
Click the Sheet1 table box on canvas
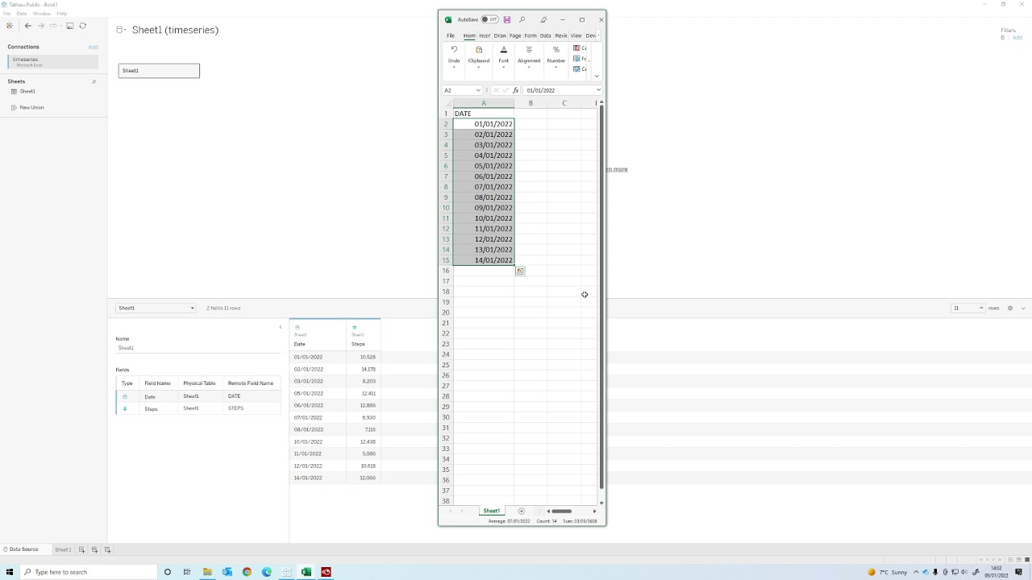159,71
